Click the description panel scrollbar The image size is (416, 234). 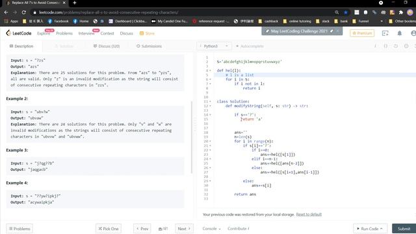click(192, 137)
